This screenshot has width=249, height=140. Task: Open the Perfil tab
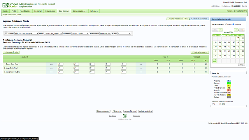point(14,11)
